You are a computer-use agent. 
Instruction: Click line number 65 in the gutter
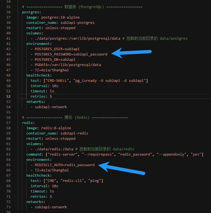[8, 165]
